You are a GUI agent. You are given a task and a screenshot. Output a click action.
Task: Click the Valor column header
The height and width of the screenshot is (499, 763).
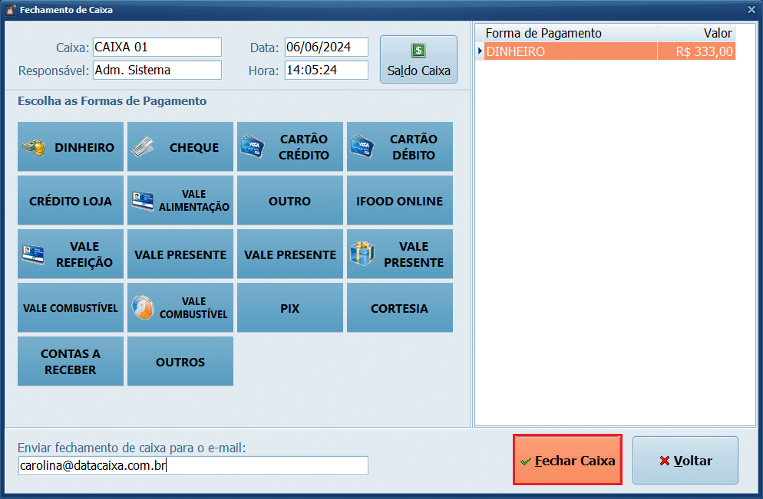(696, 33)
